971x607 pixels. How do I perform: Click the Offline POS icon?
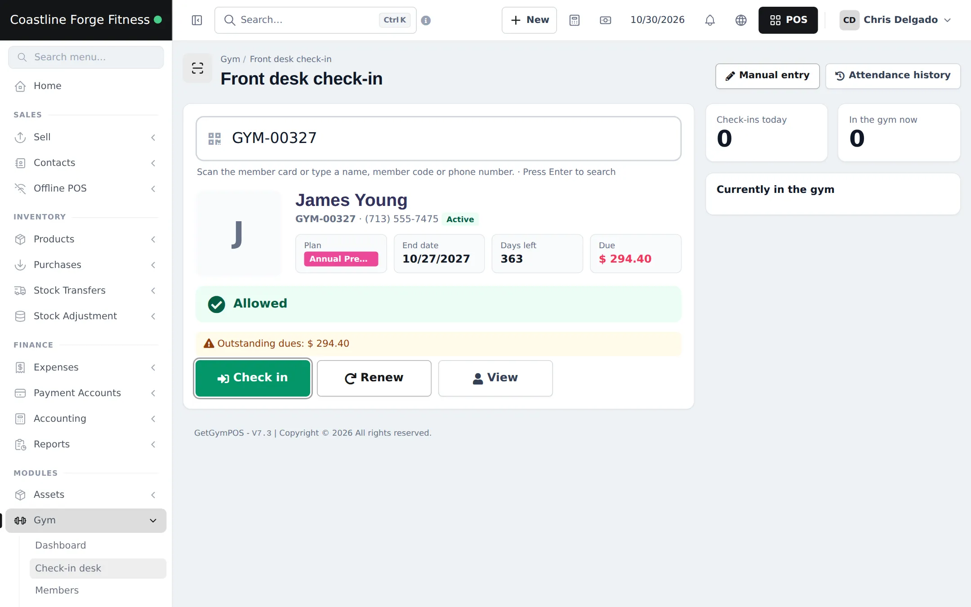click(x=20, y=188)
